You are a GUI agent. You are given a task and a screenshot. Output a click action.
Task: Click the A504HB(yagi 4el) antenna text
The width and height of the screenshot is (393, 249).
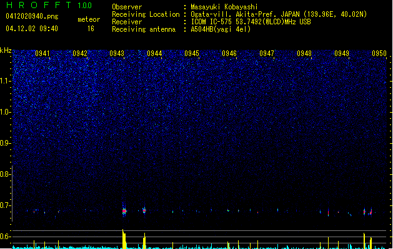(x=221, y=29)
